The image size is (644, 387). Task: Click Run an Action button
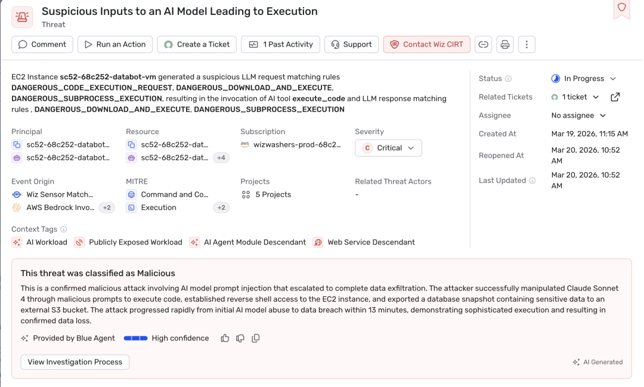point(115,45)
